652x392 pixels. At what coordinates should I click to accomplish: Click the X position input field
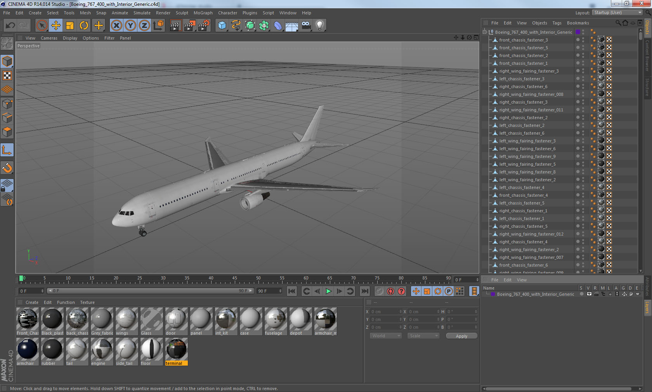pos(386,312)
